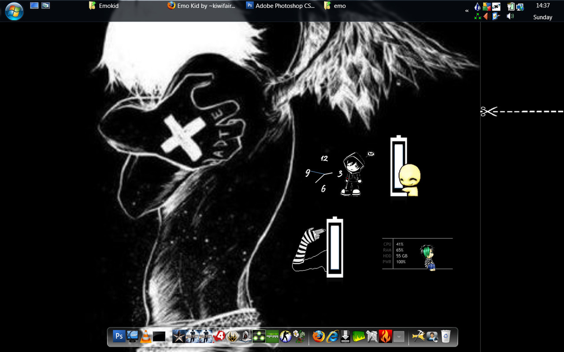Viewport: 564px width, 352px height.
Task: Open the user accounts dock icon
Action: 432,337
